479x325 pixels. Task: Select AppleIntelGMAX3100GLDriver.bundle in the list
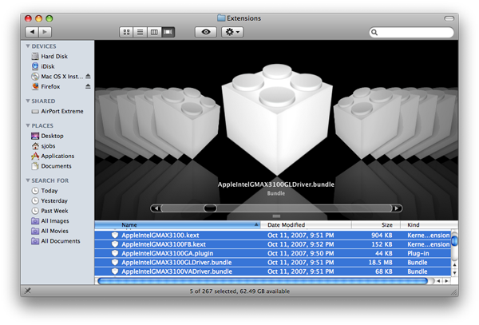tap(273, 263)
